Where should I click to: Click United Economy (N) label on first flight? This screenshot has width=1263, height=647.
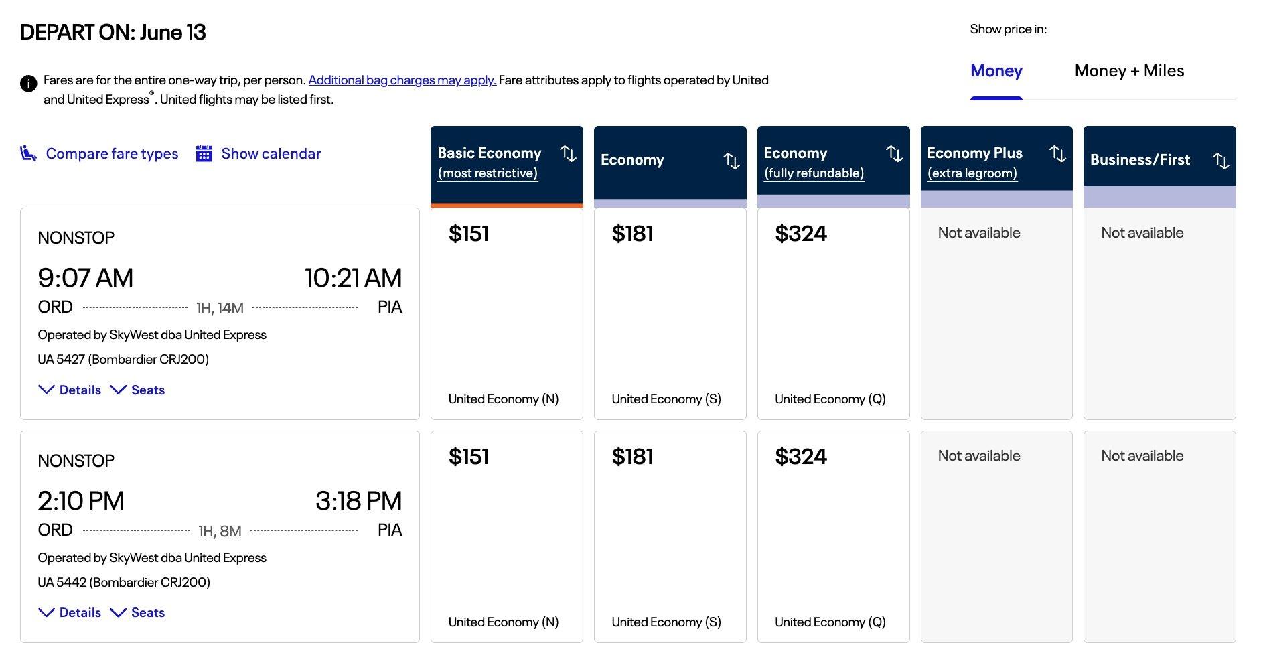504,399
